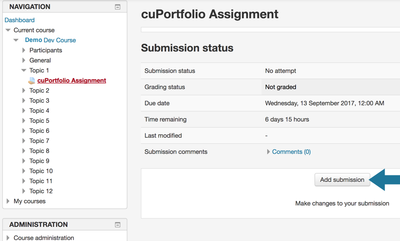
Task: Collapse the Administration block with minus icon
Action: (x=118, y=225)
